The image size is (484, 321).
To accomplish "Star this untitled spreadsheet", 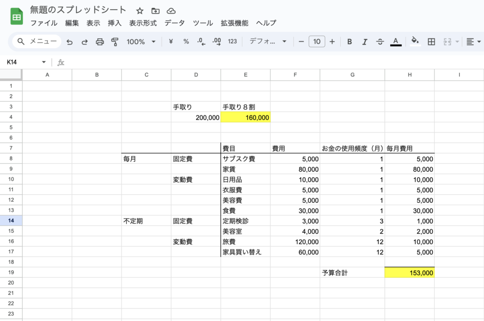I will click(x=140, y=11).
